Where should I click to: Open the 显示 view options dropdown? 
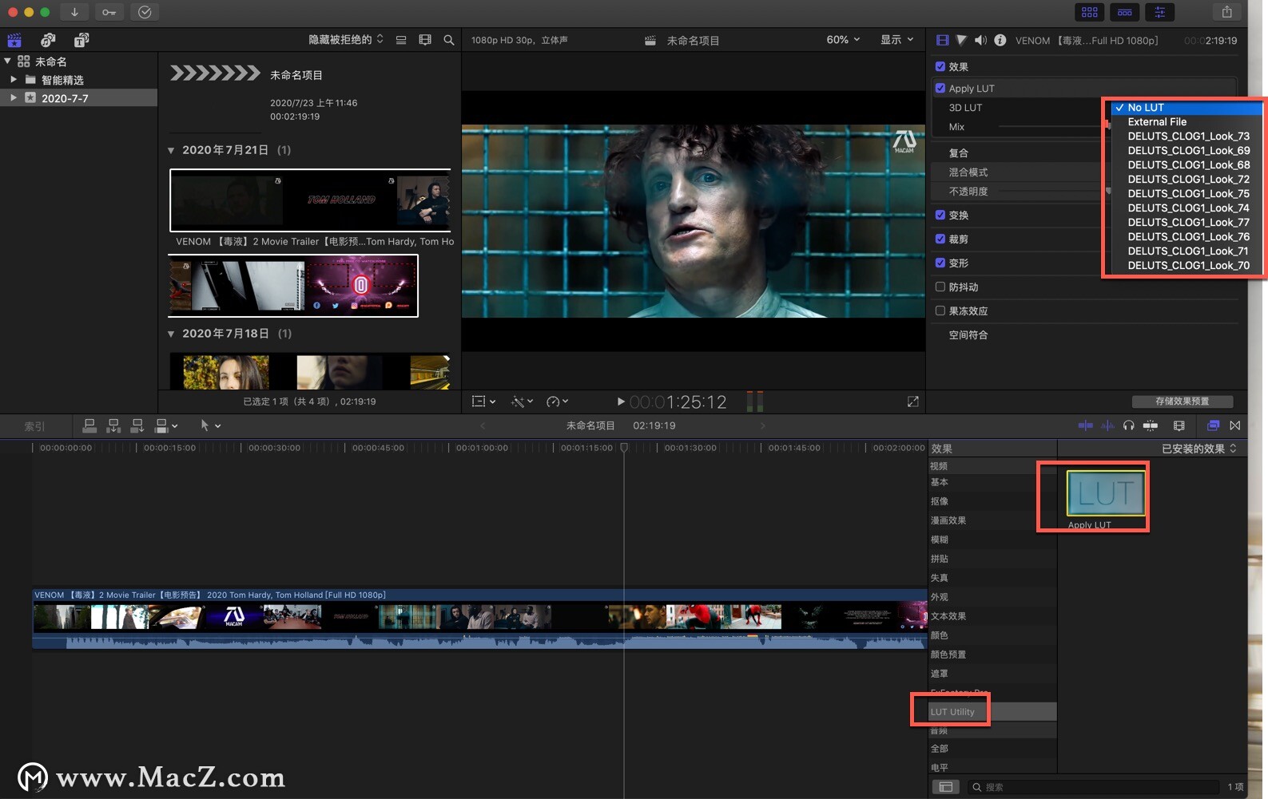pos(896,40)
